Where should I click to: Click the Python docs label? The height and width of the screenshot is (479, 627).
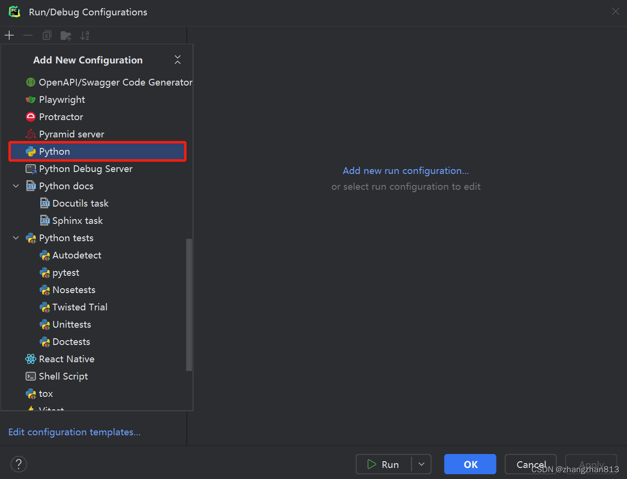(66, 186)
